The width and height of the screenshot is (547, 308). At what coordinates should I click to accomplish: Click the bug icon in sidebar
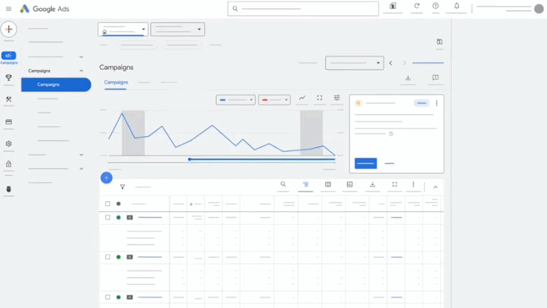[x=9, y=189]
